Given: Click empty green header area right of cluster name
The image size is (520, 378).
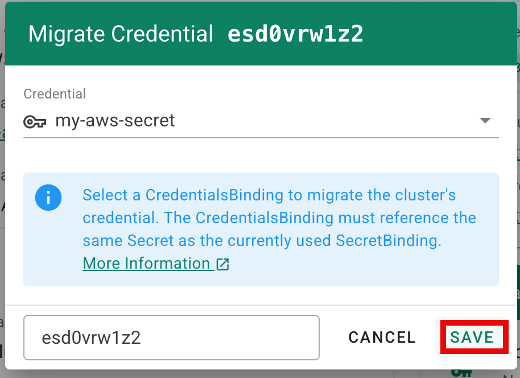Looking at the screenshot, I should [x=438, y=34].
